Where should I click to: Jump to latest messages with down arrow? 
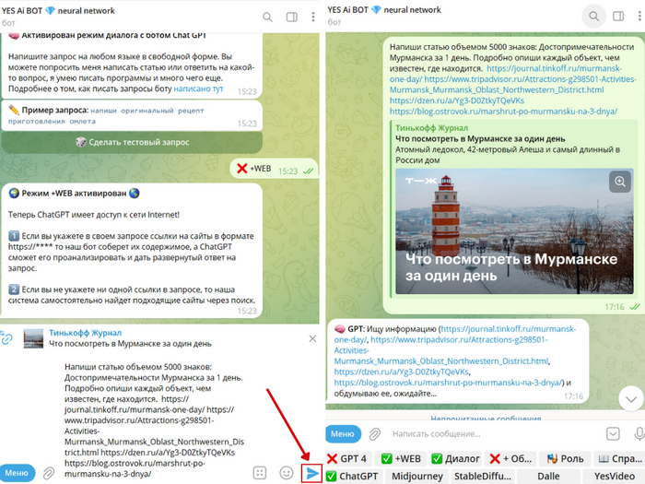point(631,398)
